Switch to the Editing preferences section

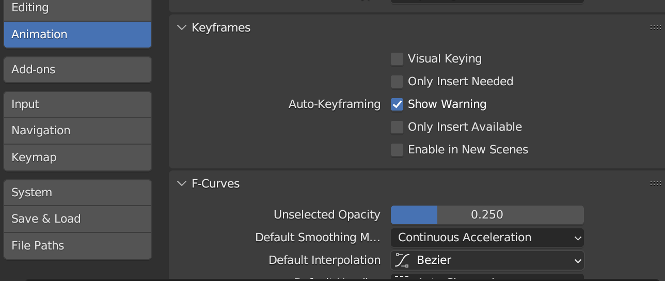[x=77, y=8]
